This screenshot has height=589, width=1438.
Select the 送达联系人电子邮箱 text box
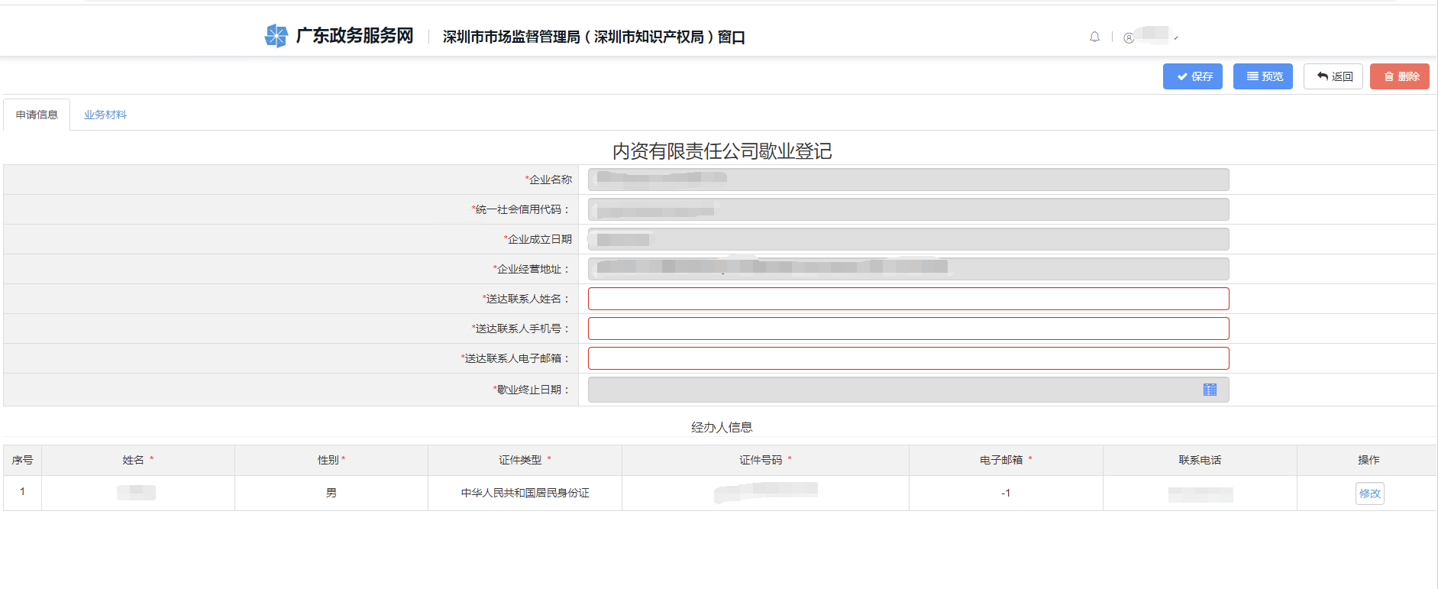(908, 358)
